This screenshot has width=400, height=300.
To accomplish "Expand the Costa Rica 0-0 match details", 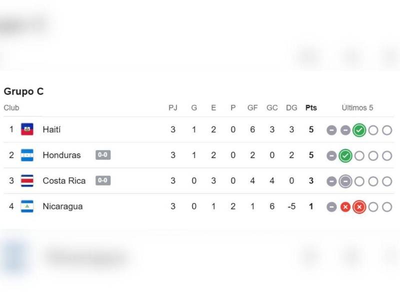I will (x=102, y=180).
